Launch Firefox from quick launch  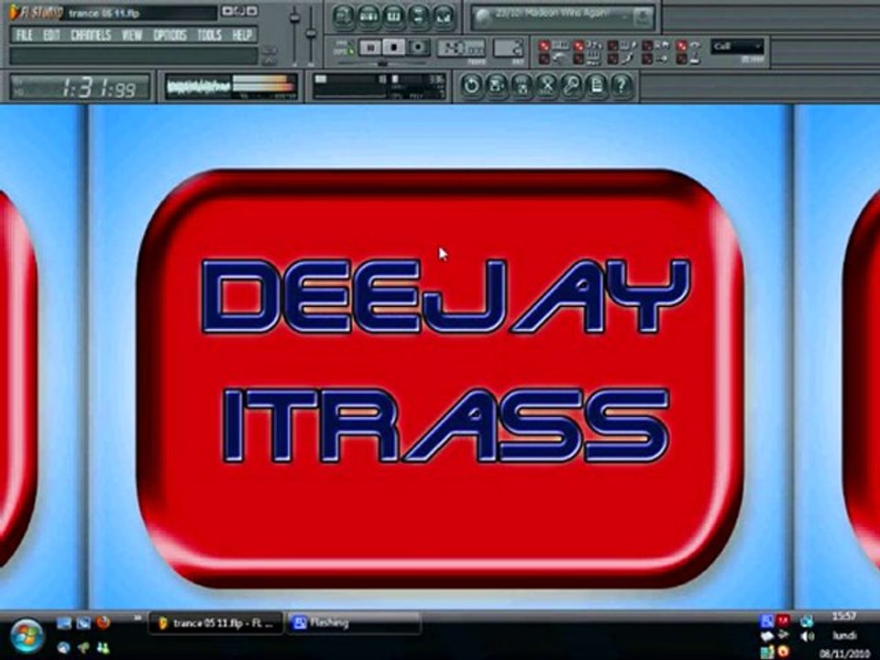[x=104, y=622]
